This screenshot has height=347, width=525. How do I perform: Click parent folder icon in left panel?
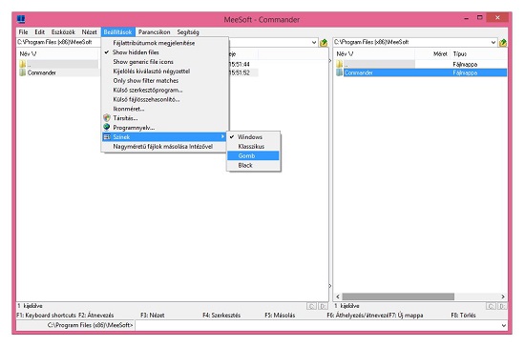pos(23,64)
